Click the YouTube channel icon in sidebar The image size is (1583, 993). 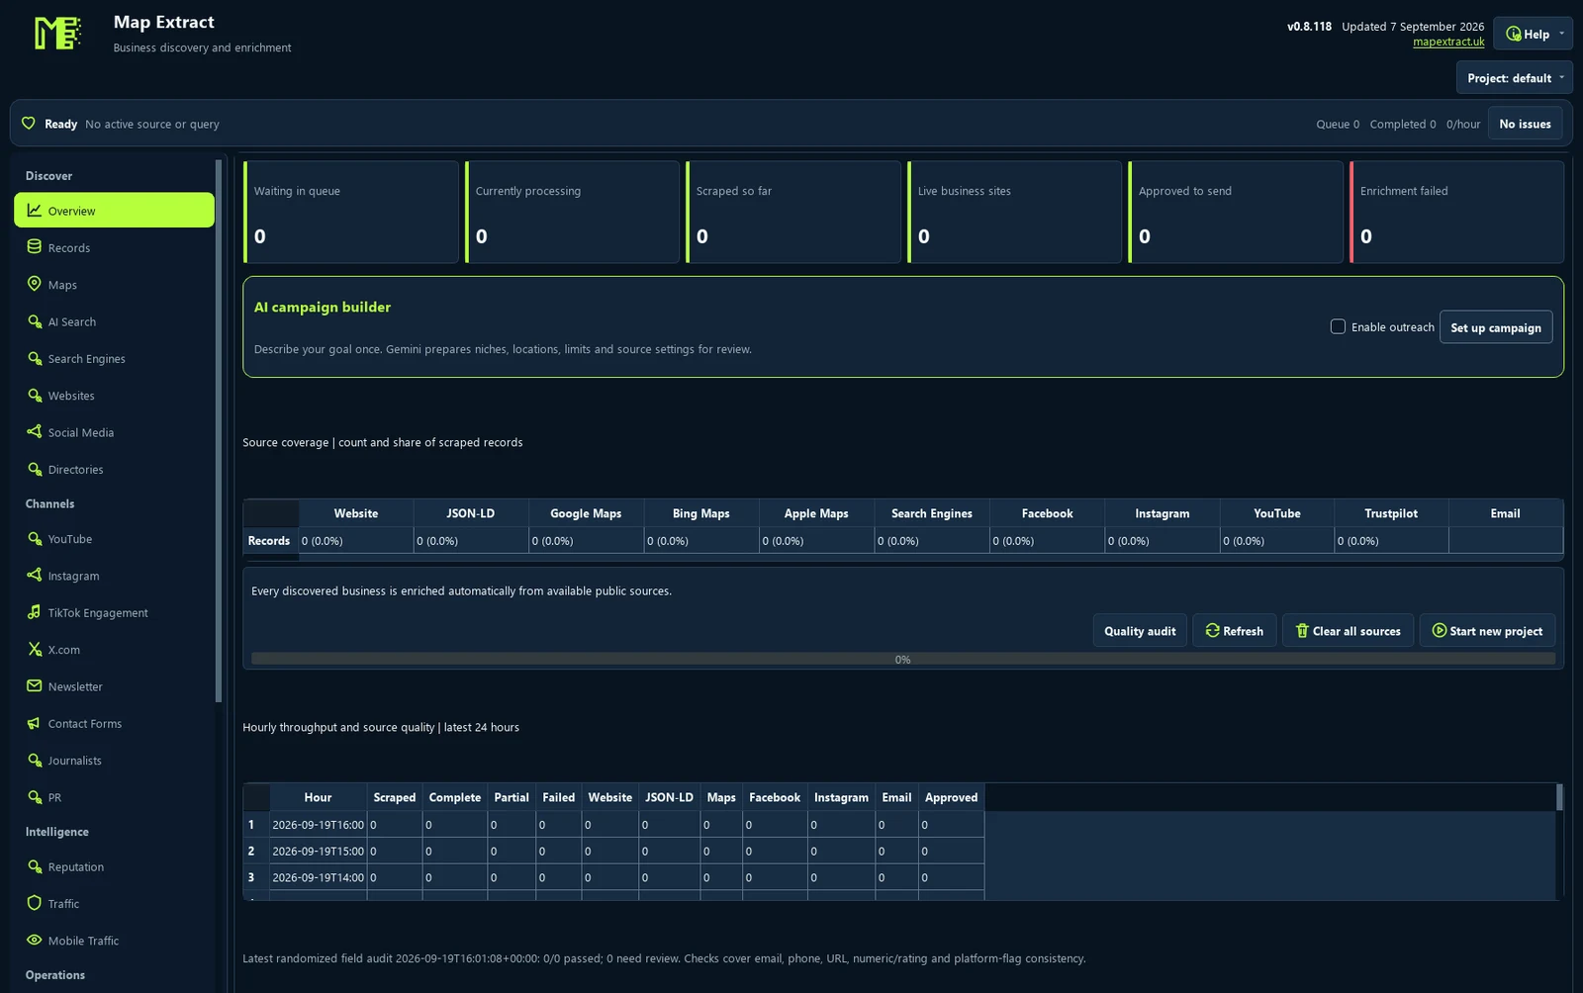(x=34, y=539)
